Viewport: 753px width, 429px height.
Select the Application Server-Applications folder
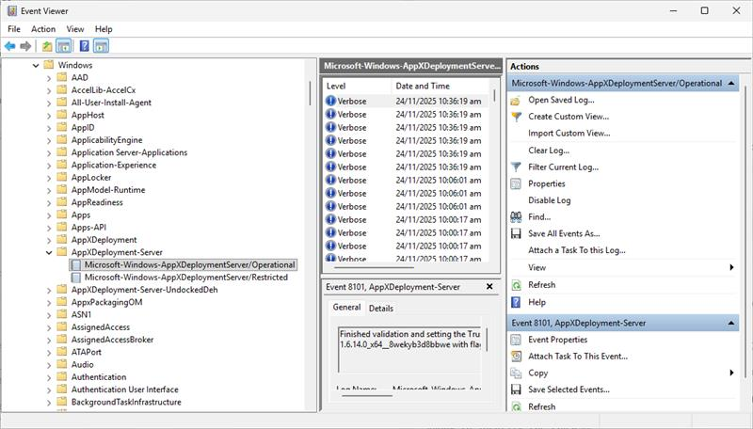pyautogui.click(x=129, y=152)
